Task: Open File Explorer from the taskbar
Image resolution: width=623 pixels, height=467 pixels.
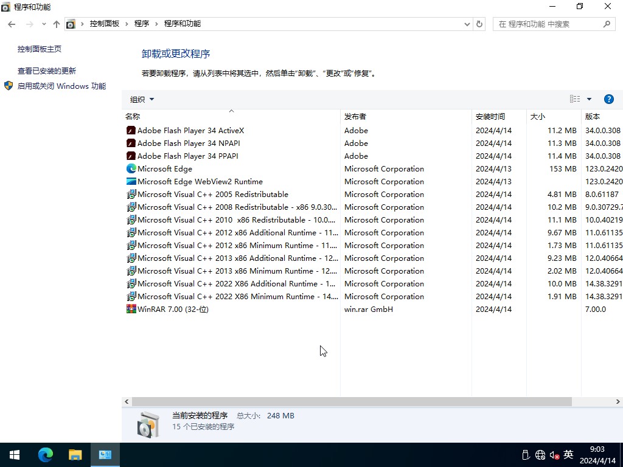Action: (75, 454)
